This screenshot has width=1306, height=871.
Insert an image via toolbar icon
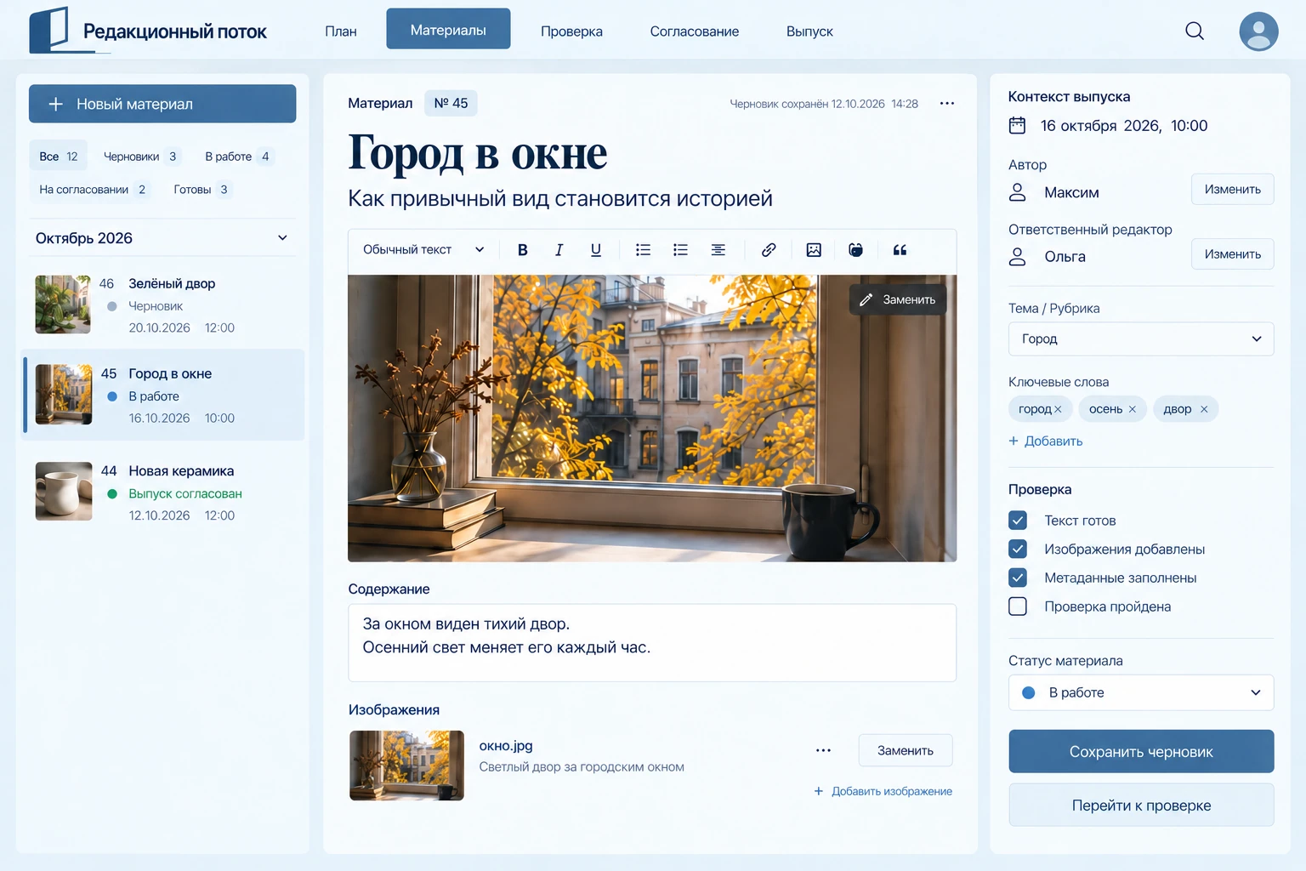814,249
